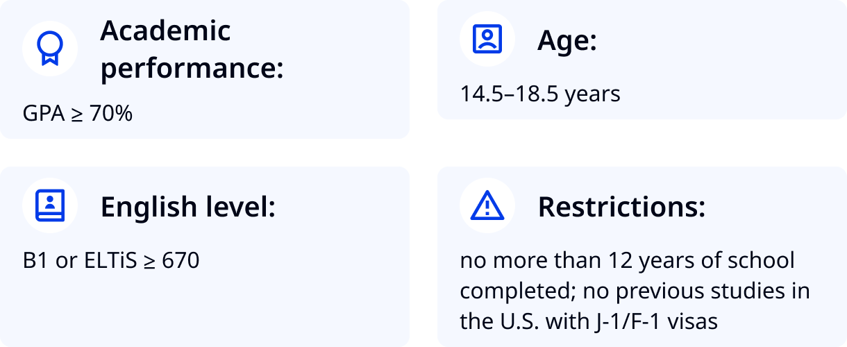Click the line "no more than 12 years of school"
The image size is (847, 347).
(x=627, y=261)
